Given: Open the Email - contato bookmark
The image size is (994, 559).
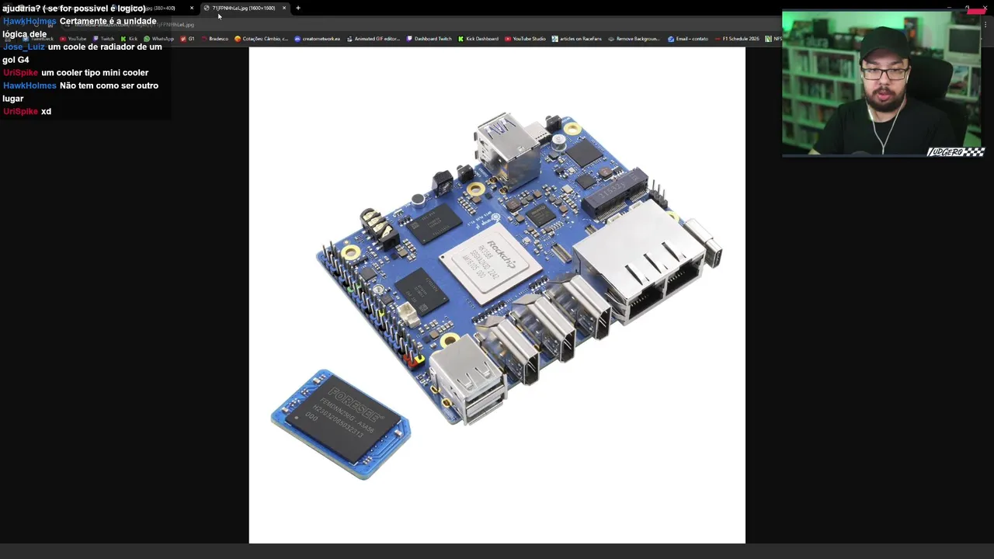Looking at the screenshot, I should click(x=688, y=39).
